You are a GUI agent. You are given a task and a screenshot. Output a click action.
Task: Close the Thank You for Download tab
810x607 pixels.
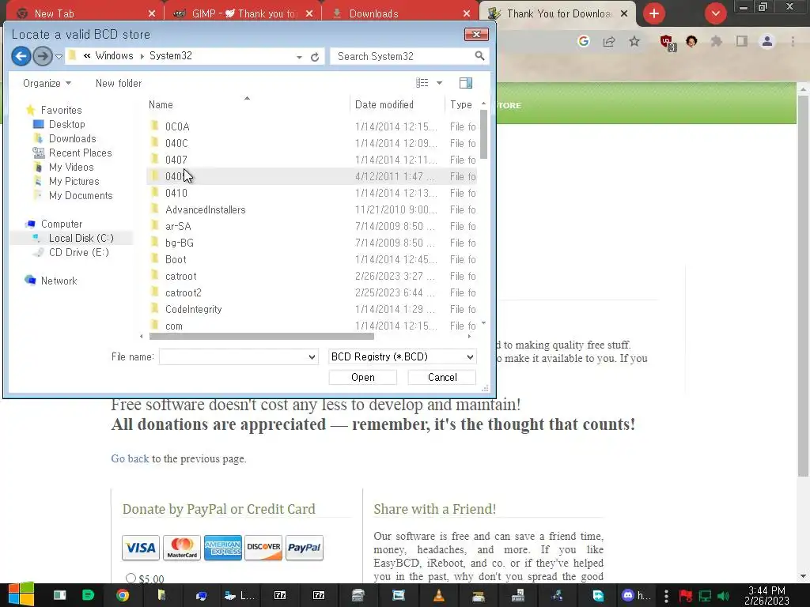624,13
